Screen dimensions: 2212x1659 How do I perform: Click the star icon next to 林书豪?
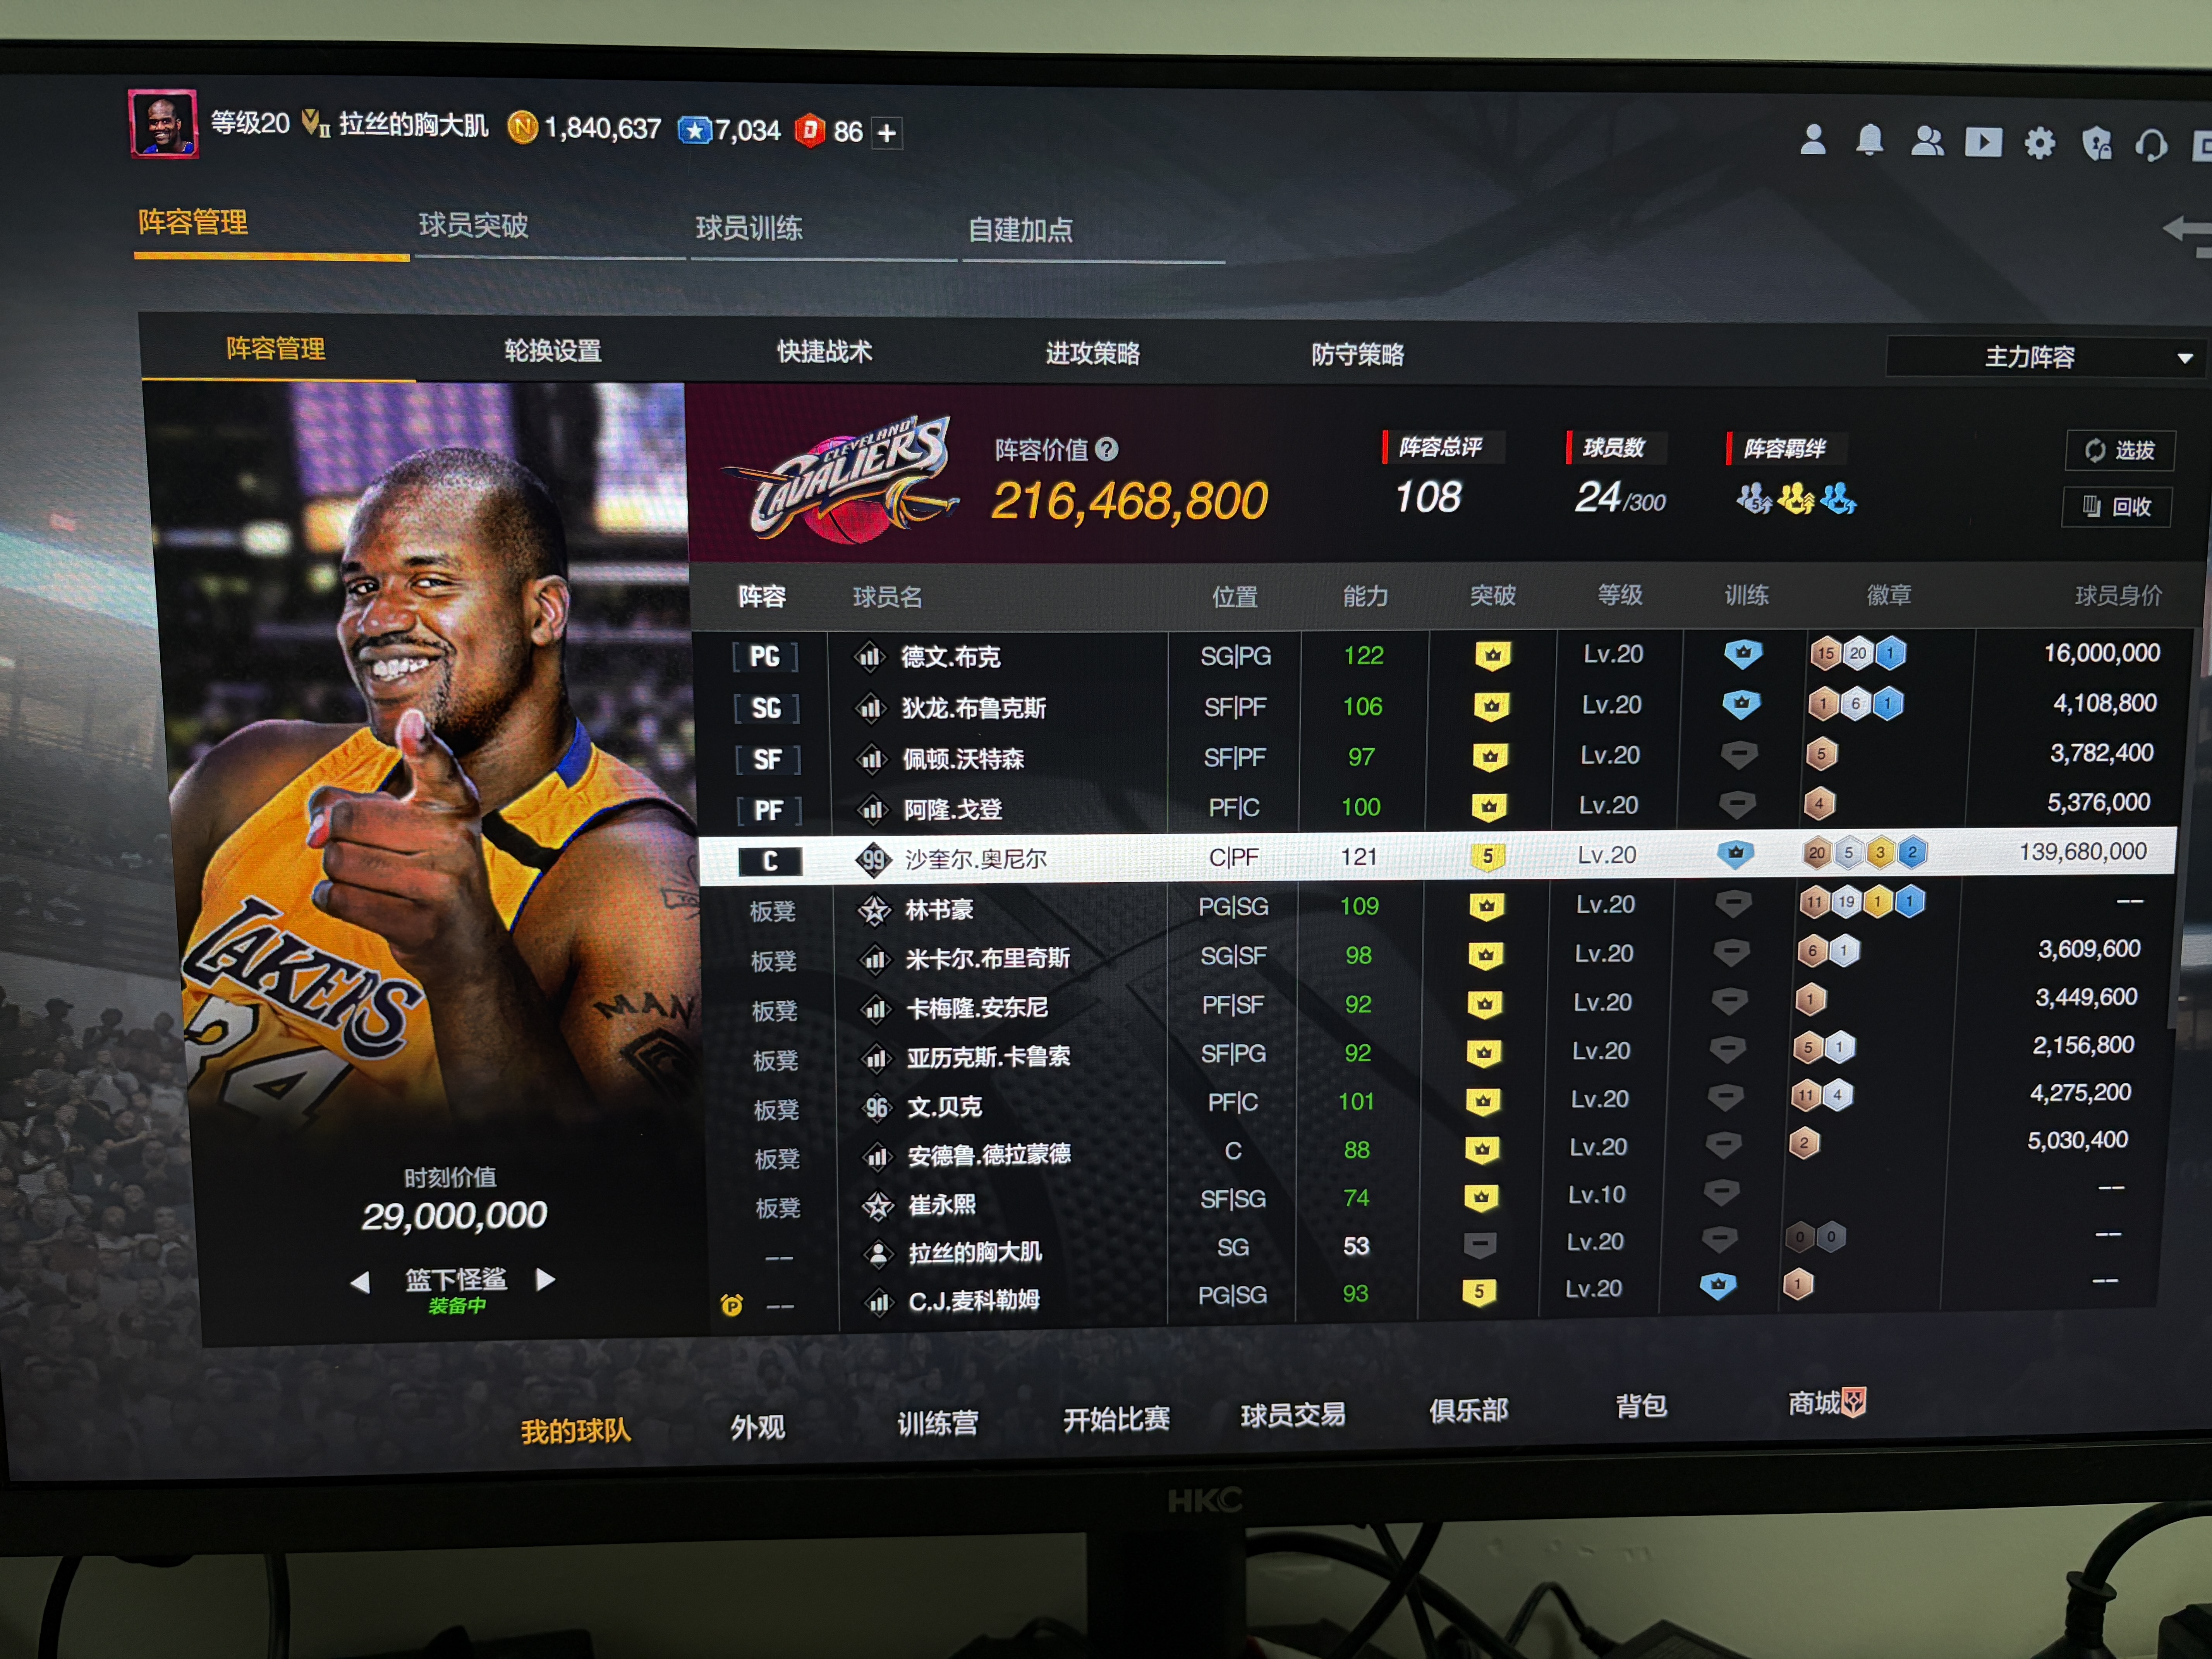(875, 910)
